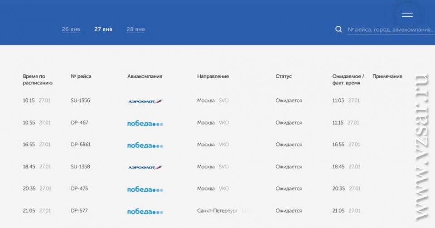Image resolution: width=435 pixels, height=228 pixels.
Task: Open the hamburger menu icon
Action: [407, 15]
